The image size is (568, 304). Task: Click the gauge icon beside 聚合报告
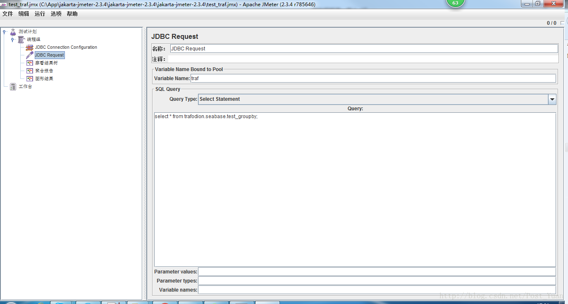pos(29,71)
